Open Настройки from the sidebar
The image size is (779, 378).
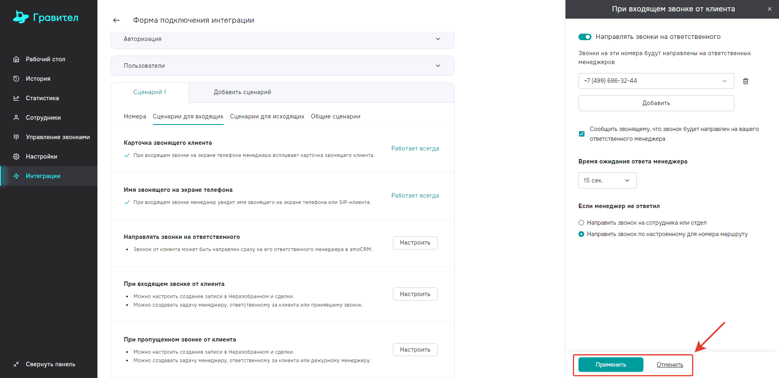pyautogui.click(x=41, y=157)
